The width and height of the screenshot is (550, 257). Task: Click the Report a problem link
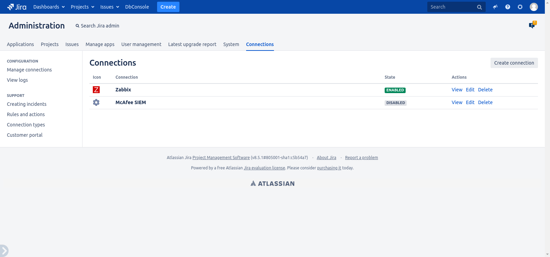point(362,158)
